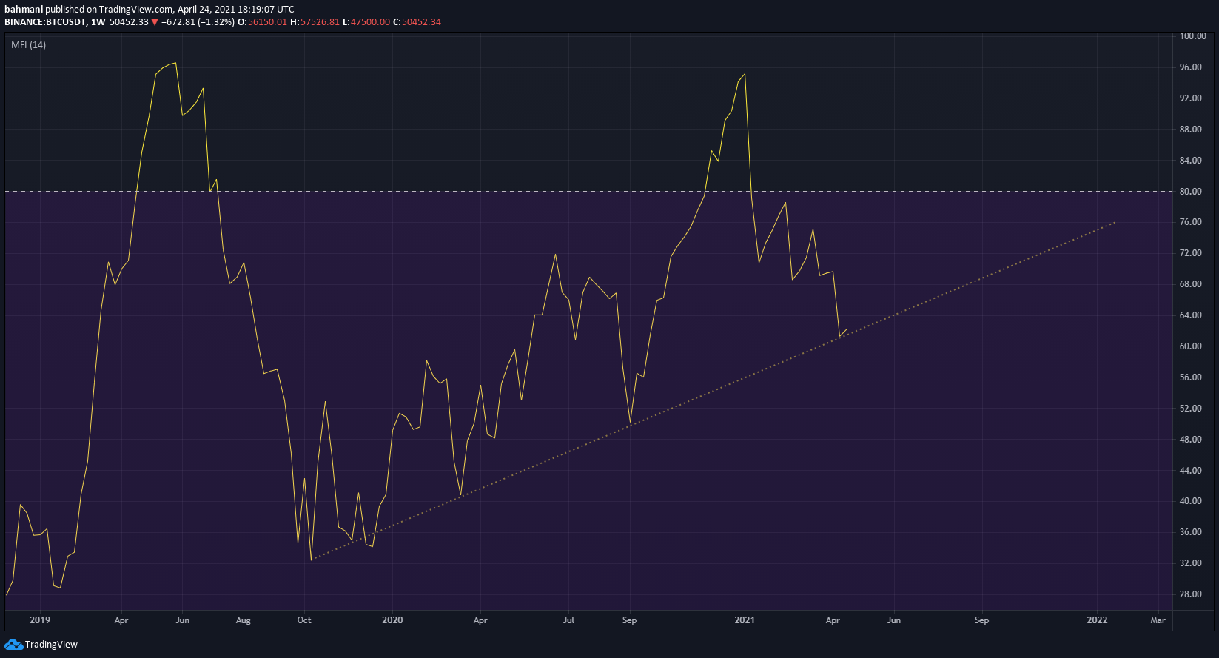The width and height of the screenshot is (1219, 658).
Task: Click the dotted trendline end near 76
Action: [1115, 222]
